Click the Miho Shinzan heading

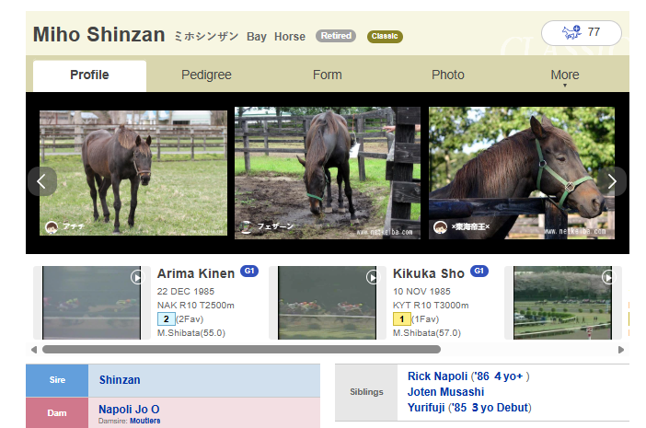98,35
